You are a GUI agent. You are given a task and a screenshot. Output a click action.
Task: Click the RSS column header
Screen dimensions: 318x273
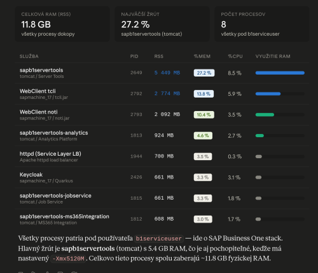point(159,56)
